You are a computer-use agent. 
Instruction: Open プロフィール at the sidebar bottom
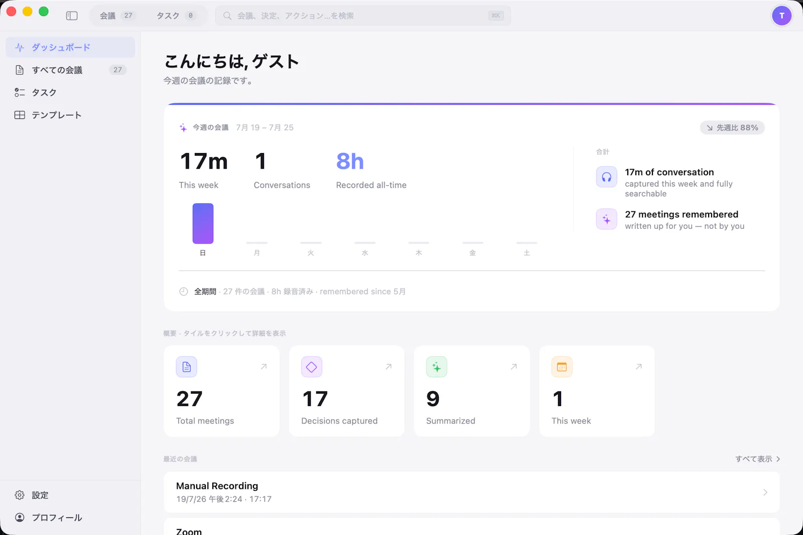[70, 517]
